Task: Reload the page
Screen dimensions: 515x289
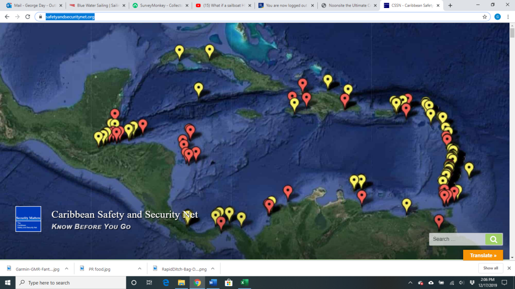Action: 27,17
